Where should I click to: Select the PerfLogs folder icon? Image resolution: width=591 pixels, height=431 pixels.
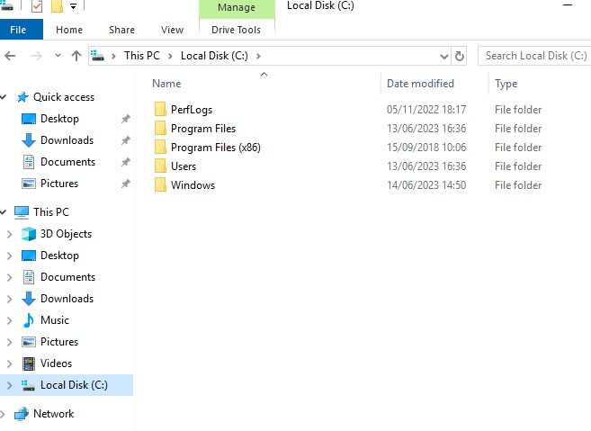point(160,110)
